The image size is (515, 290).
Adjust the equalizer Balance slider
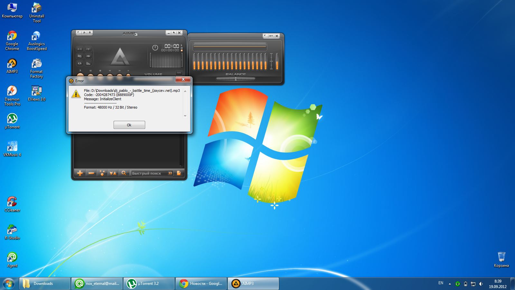coord(236,79)
